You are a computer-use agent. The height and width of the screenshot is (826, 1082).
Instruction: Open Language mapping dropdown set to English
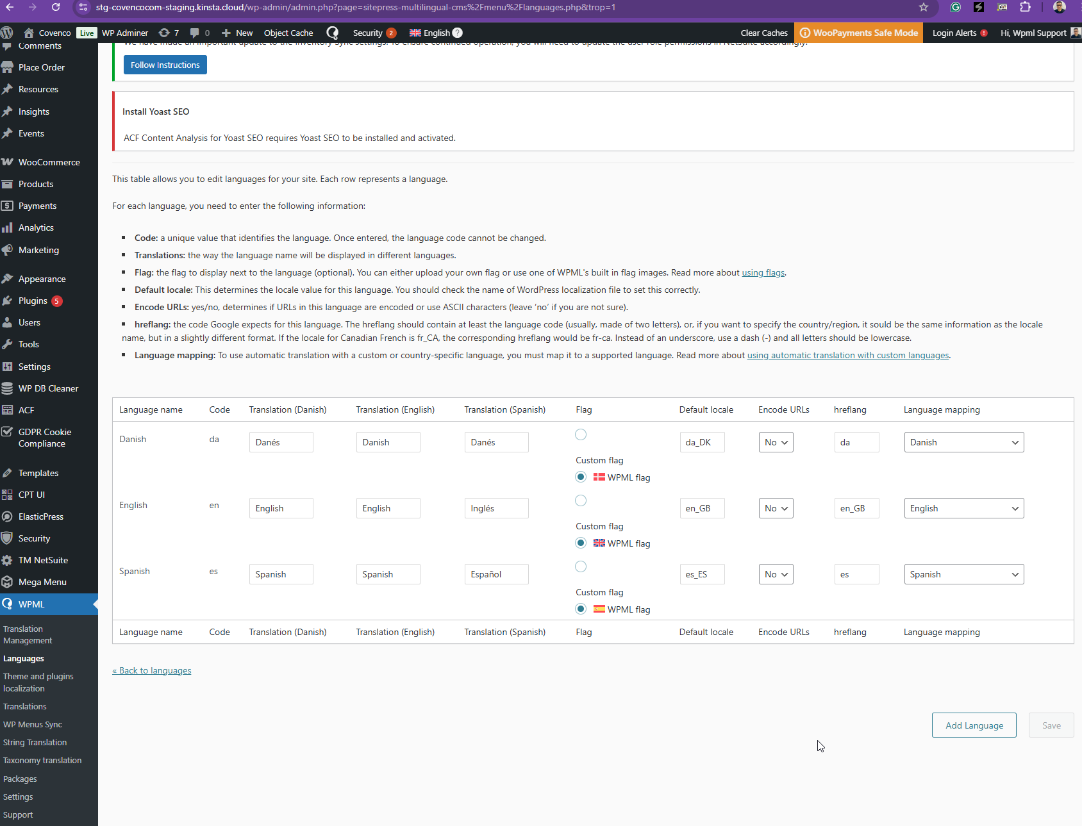(x=964, y=508)
